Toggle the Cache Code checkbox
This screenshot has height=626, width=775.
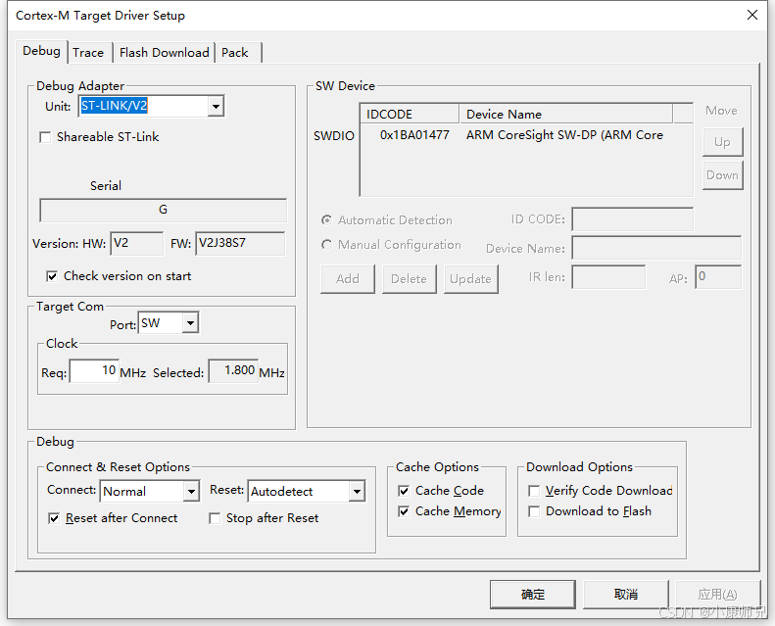(404, 491)
